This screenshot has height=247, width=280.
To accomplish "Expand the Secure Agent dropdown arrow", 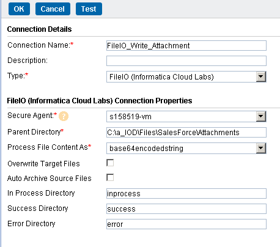I will tap(261, 117).
